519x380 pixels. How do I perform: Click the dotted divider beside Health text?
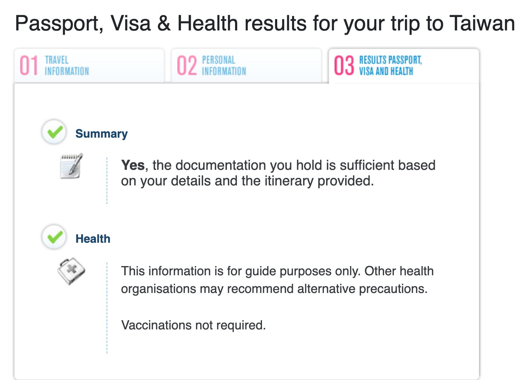pos(107,308)
